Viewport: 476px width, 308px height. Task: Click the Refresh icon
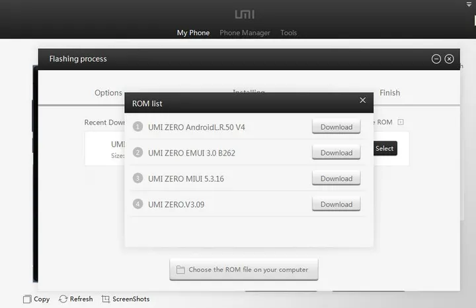[63, 299]
